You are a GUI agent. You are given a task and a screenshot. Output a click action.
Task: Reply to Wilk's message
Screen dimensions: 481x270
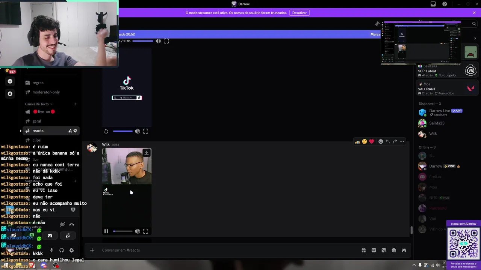tap(388, 142)
